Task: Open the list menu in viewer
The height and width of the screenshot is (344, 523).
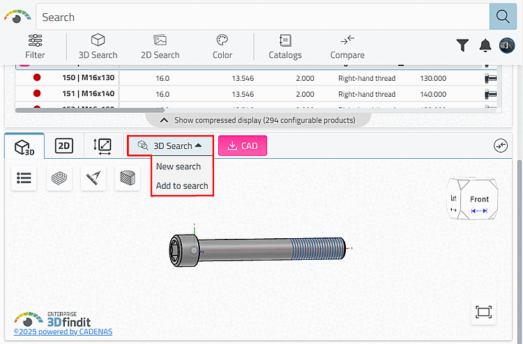Action: tap(24, 178)
